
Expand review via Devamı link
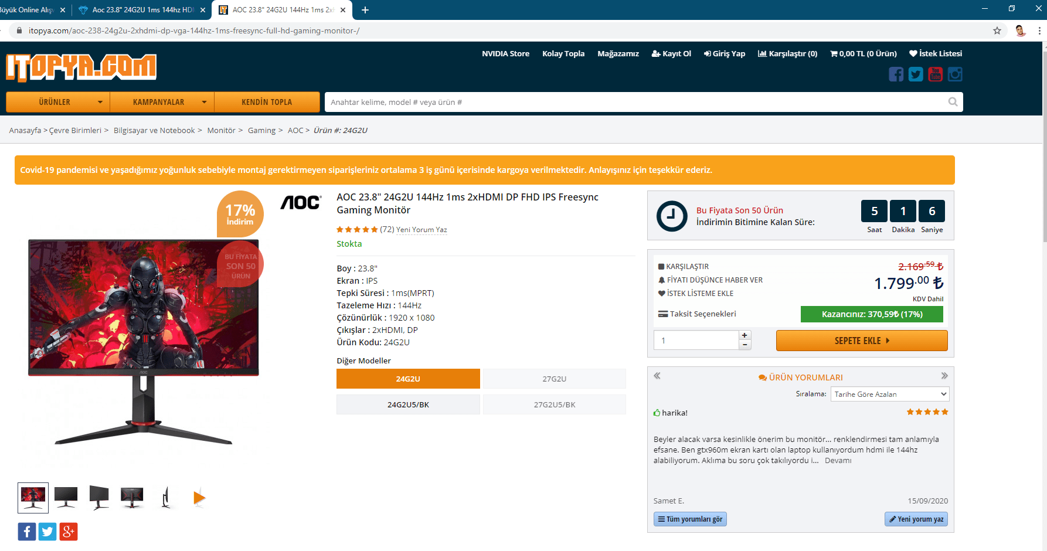point(838,461)
